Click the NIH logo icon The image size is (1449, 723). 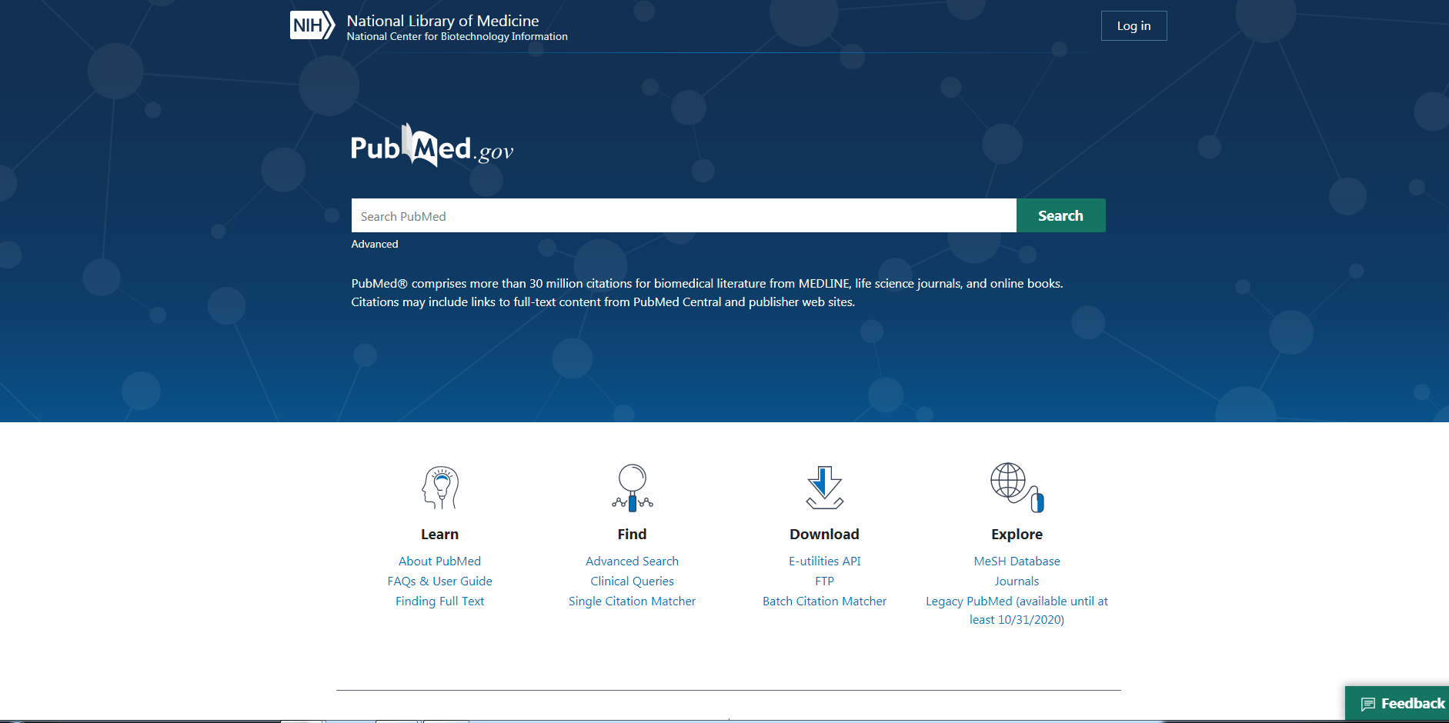[x=312, y=25]
